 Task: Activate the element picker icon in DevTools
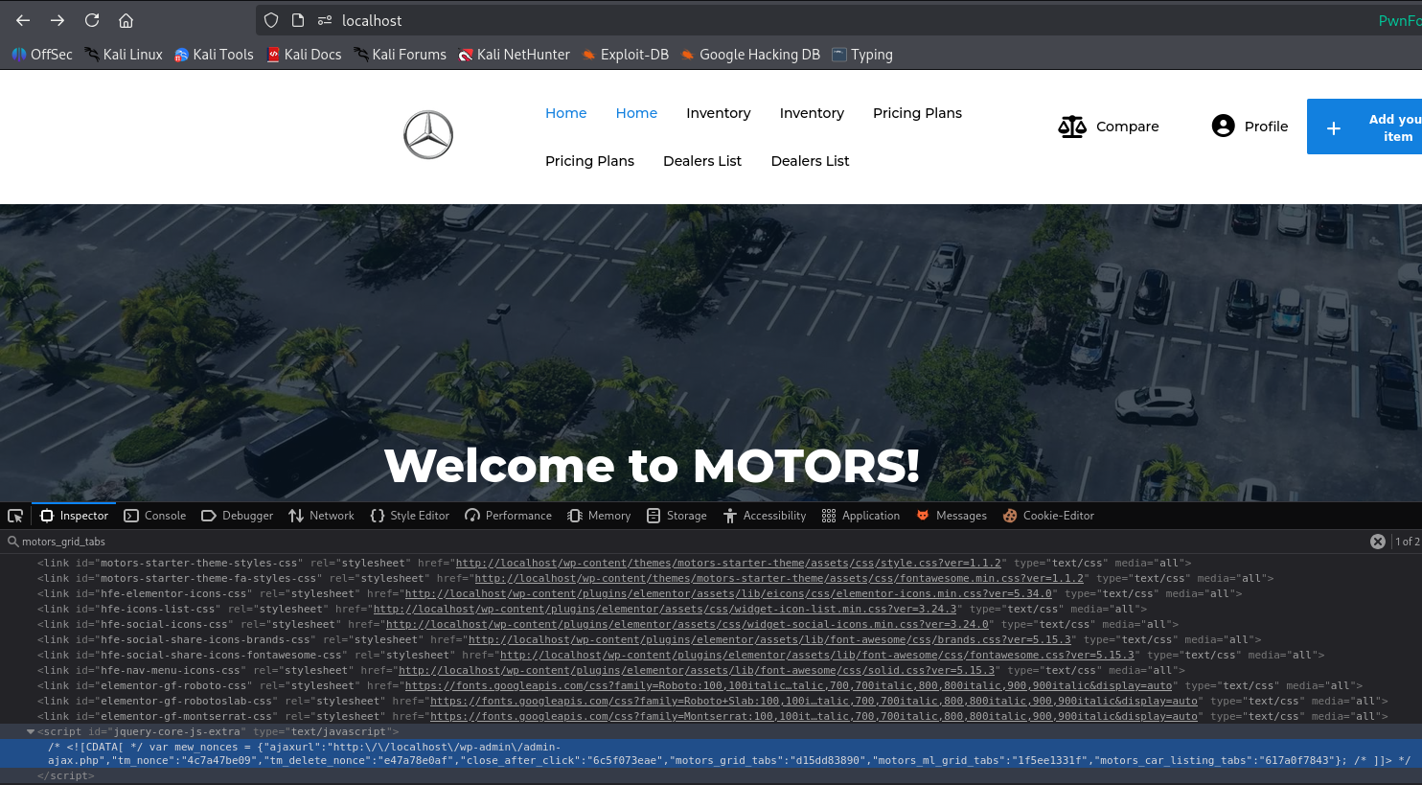coord(15,516)
